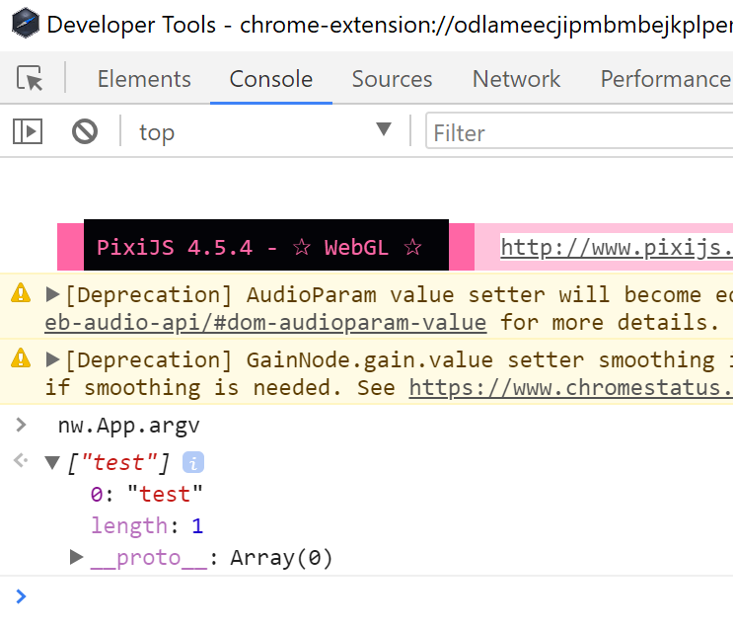Clear the console with the ban icon

pos(85,131)
